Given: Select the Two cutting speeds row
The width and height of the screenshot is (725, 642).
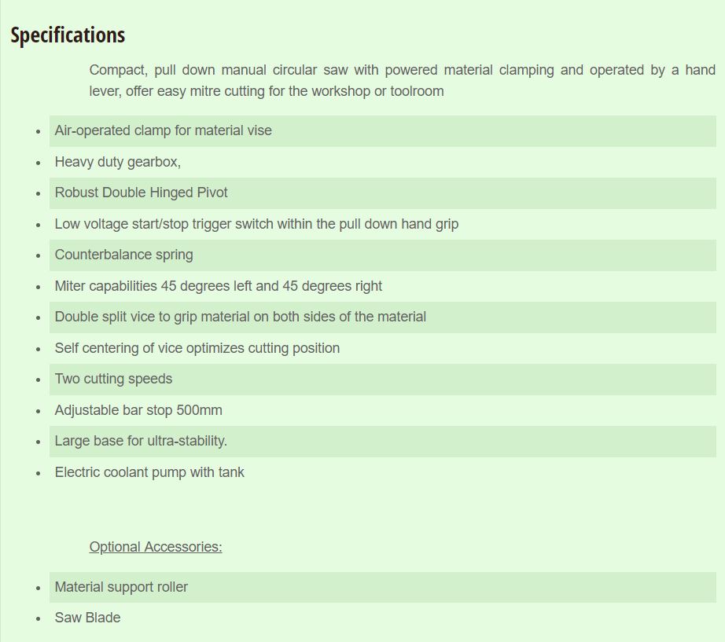Looking at the screenshot, I should [x=382, y=379].
